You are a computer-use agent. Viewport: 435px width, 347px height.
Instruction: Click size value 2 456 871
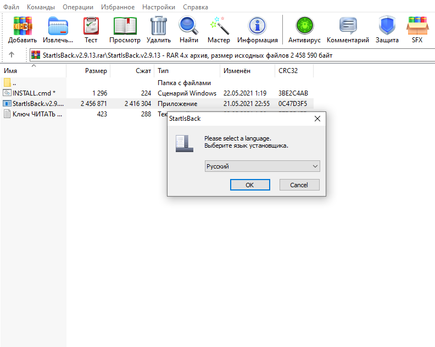point(94,103)
